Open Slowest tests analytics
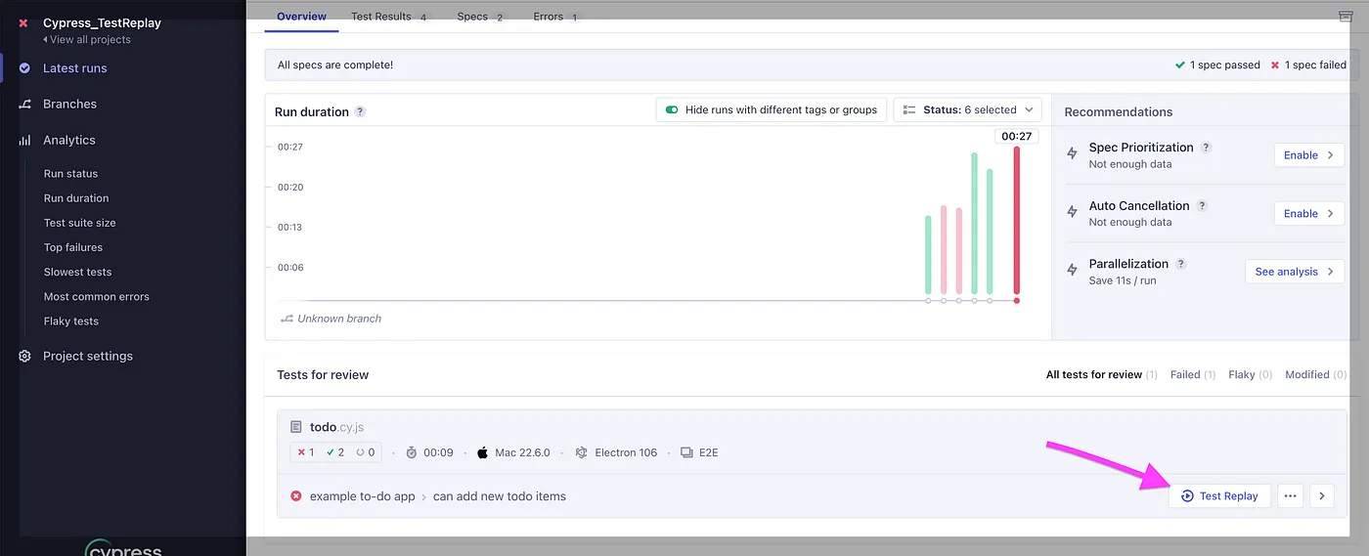This screenshot has height=556, width=1369. pyautogui.click(x=78, y=272)
